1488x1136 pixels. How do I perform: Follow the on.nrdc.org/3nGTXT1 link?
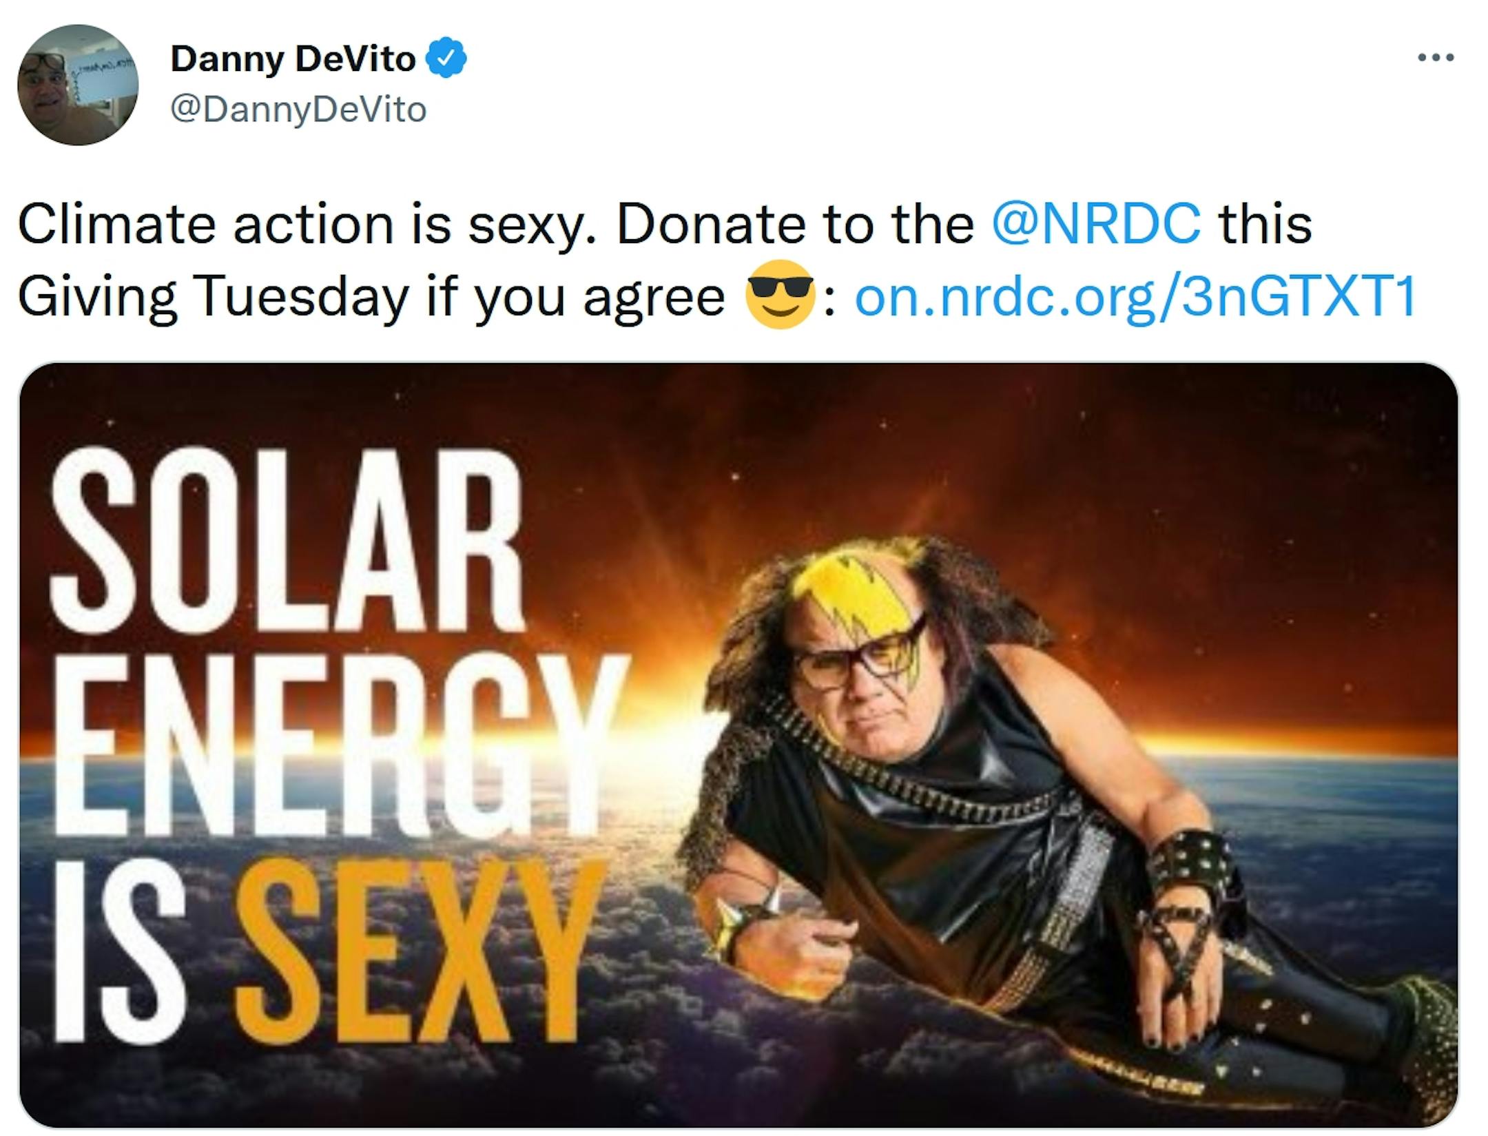(1135, 296)
